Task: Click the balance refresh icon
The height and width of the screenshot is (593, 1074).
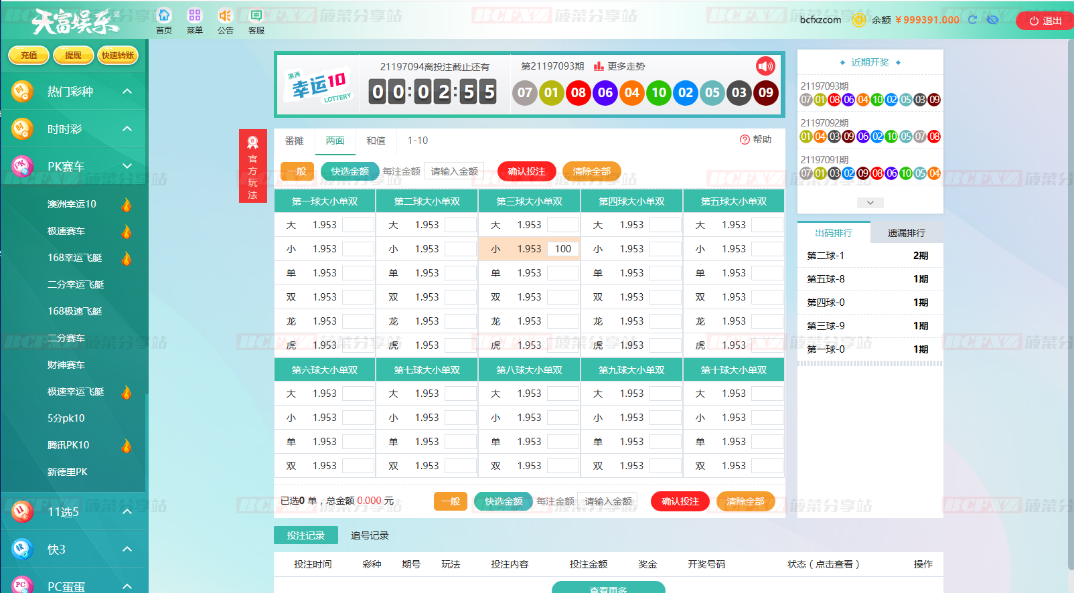Action: point(973,20)
